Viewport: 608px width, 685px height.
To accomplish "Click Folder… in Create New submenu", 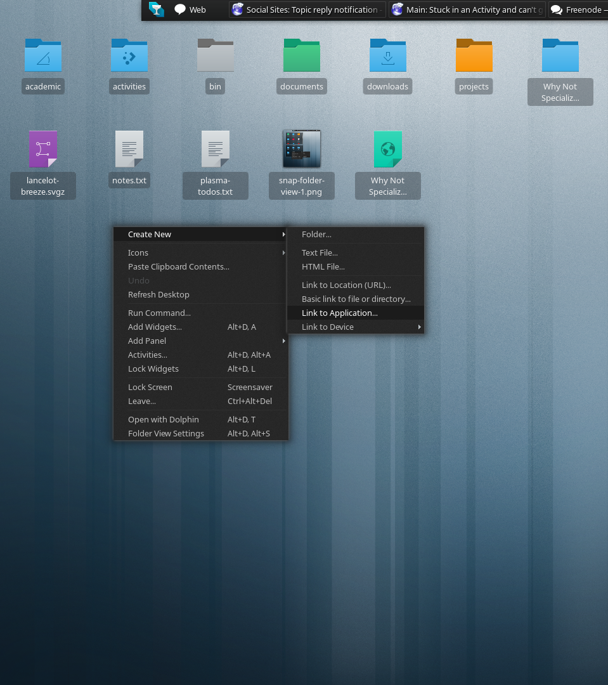I will coord(317,234).
